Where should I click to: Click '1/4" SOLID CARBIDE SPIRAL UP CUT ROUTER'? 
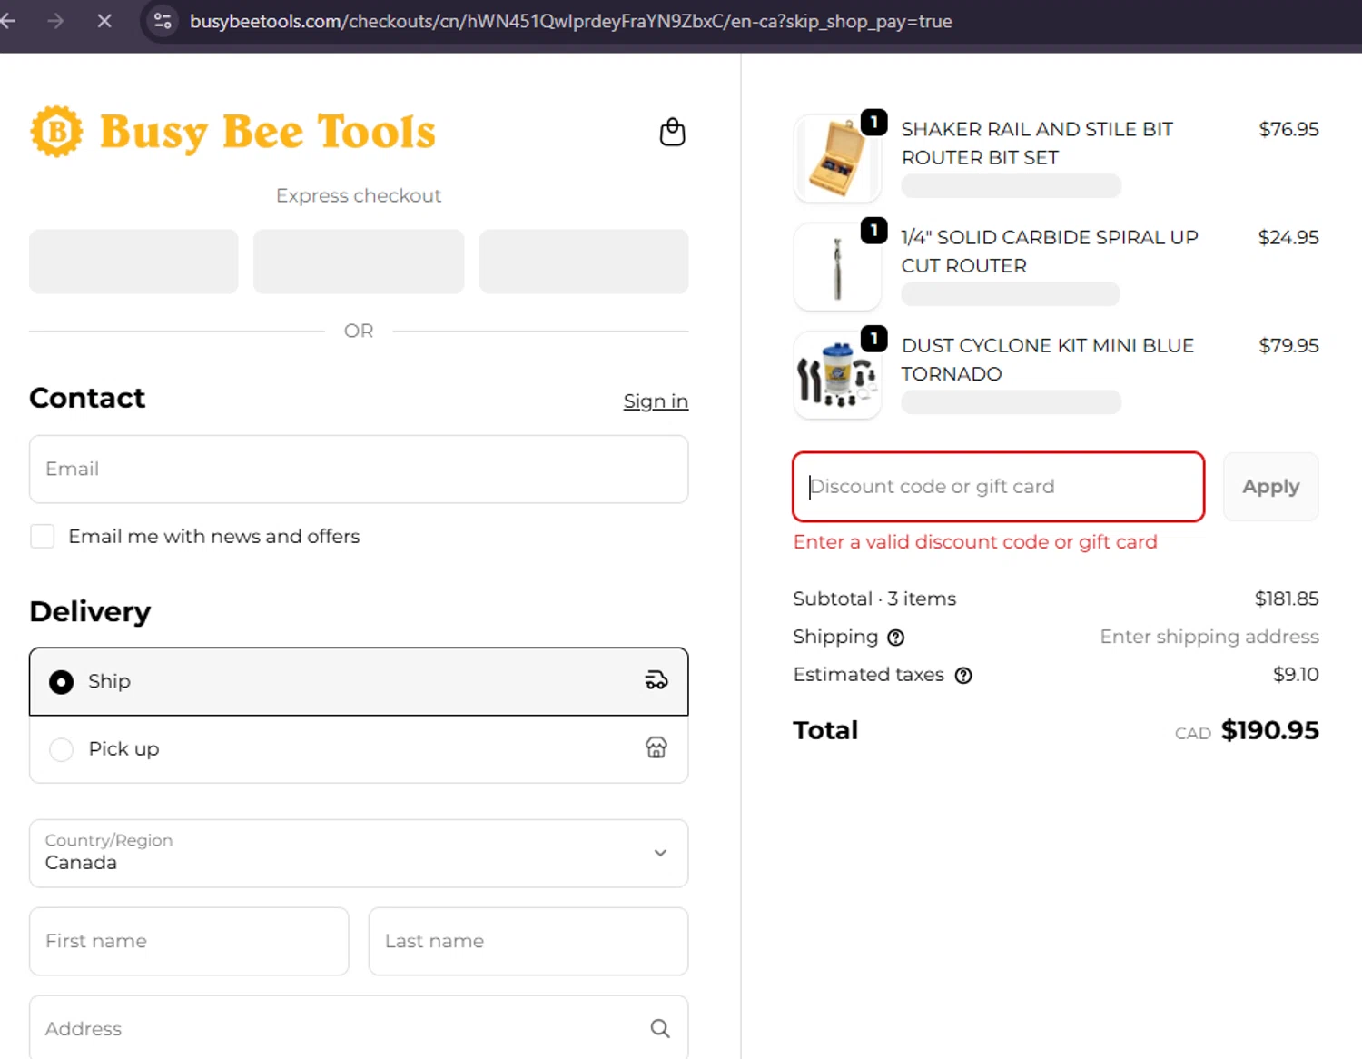tap(1050, 252)
